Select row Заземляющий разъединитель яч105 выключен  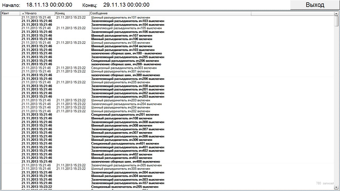[167, 28]
